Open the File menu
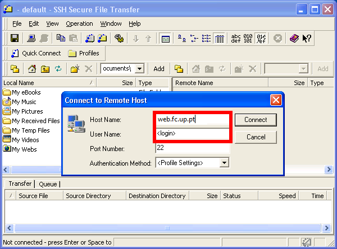Screen dimensions: 337x249 tap(17, 24)
